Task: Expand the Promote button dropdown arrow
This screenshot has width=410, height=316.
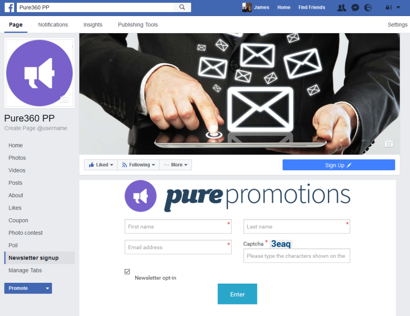Action: [x=47, y=288]
